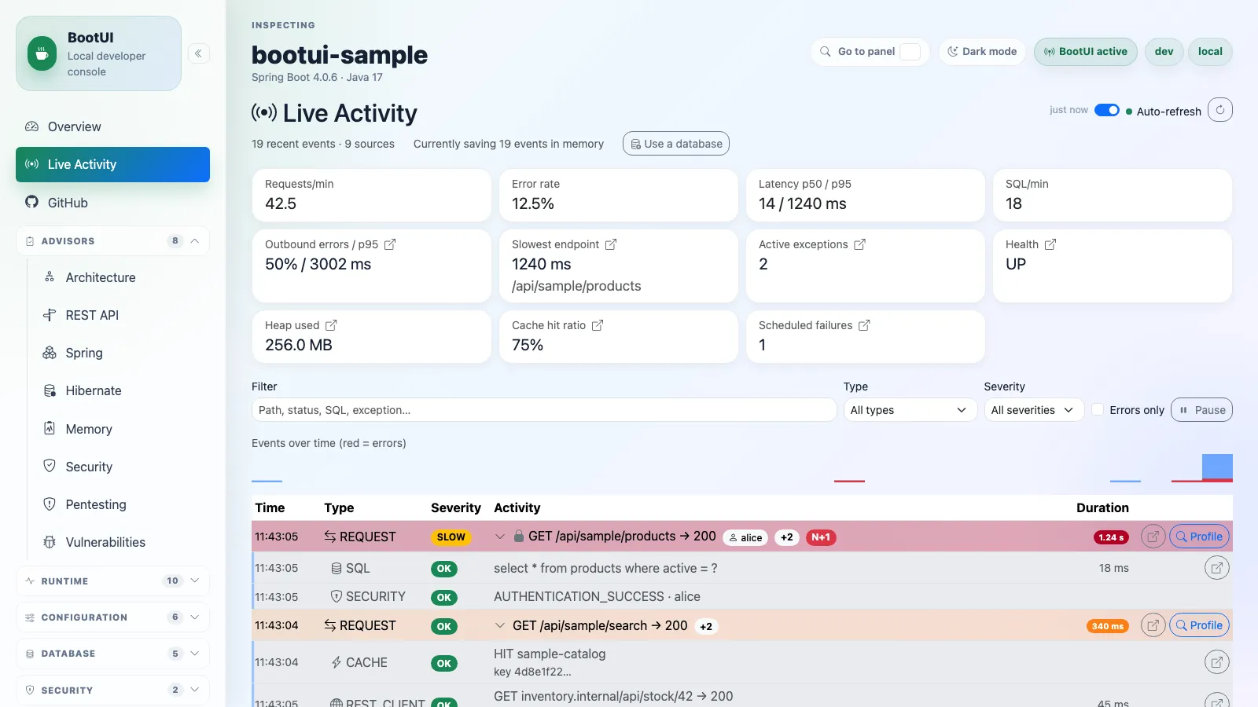Screen dimensions: 1258x707
Task: Click the Hibernate database icon
Action: coord(50,390)
